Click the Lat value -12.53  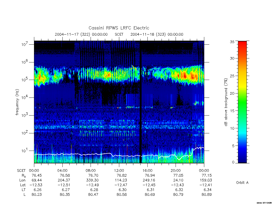click(x=36, y=185)
